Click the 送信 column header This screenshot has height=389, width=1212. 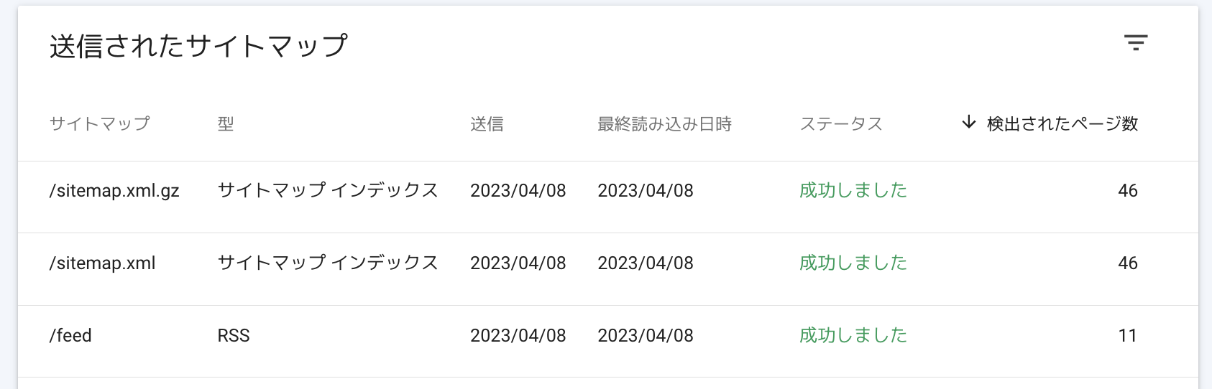coord(487,123)
